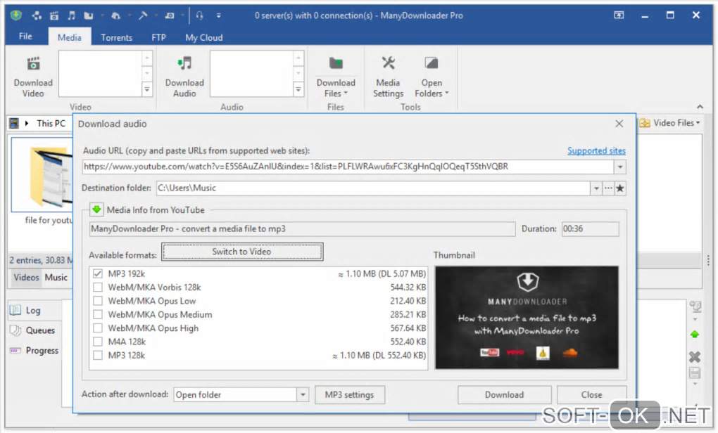Click the floppy disk save sidebar icon
718x433 pixels.
695,373
